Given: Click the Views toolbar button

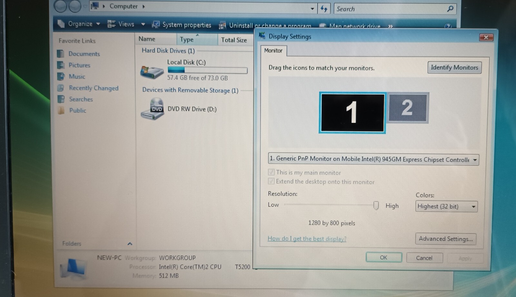Looking at the screenshot, I should click(x=121, y=24).
